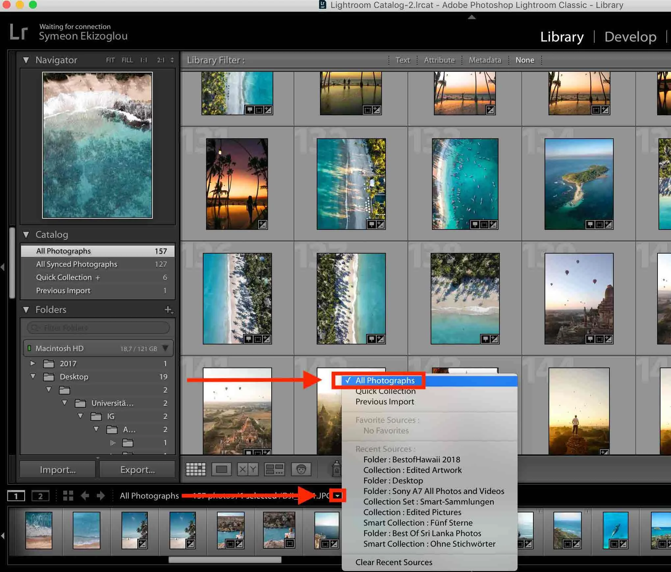Image resolution: width=671 pixels, height=572 pixels.
Task: Enable the Metadata library filter
Action: (x=485, y=60)
